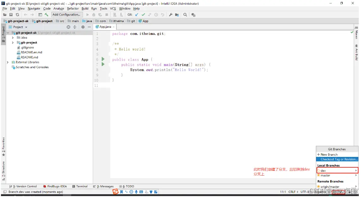
Task: Toggle the 7: Structure side tab
Action: pyautogui.click(x=3, y=171)
